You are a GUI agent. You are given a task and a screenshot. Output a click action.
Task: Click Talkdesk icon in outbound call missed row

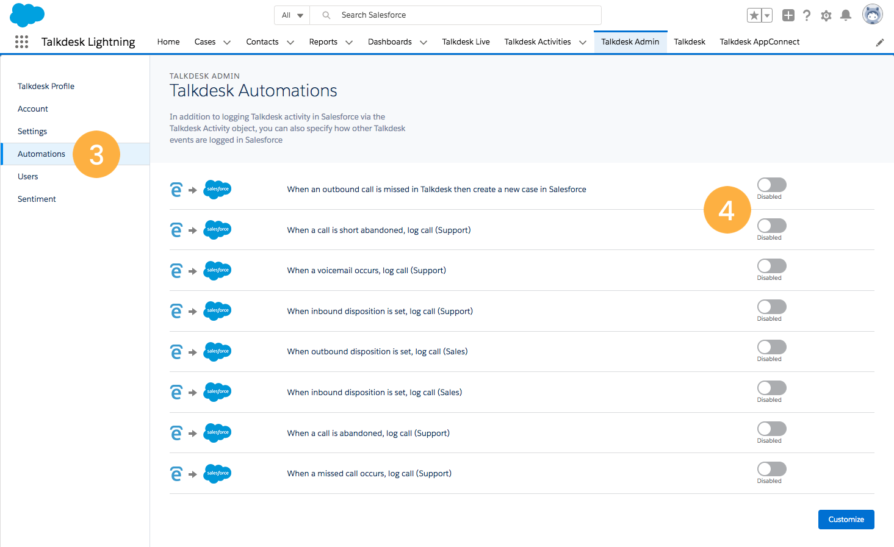tap(176, 190)
